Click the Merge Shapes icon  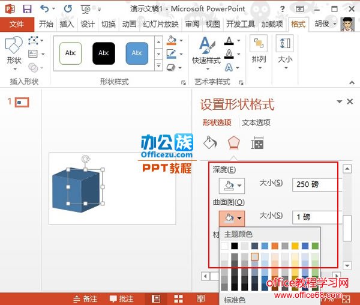coord(33,67)
